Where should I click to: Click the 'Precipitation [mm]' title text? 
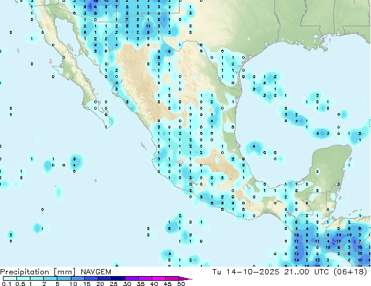point(37,272)
